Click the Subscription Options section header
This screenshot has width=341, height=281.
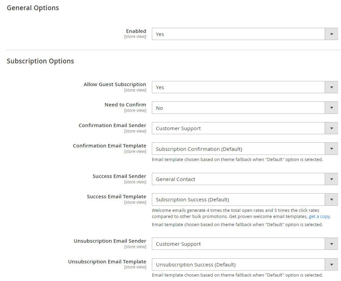40,61
